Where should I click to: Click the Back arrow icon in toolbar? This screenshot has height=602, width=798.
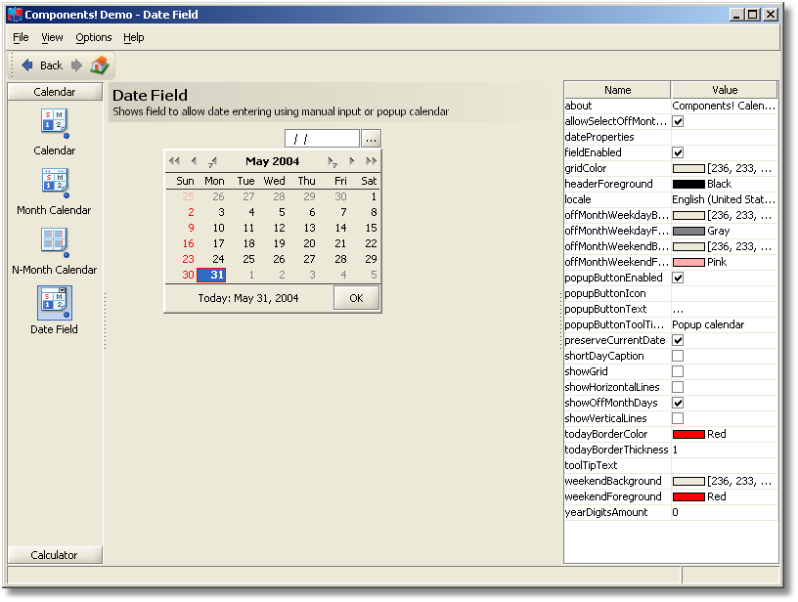click(x=27, y=65)
